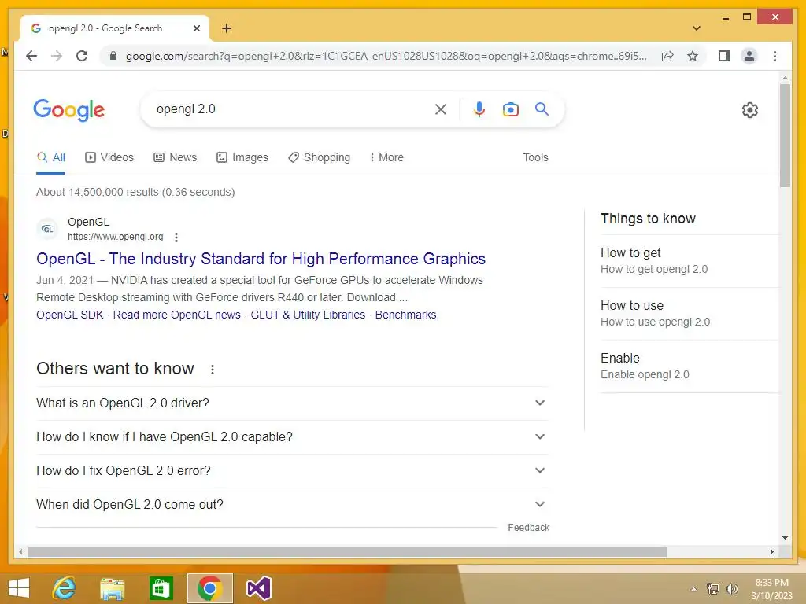The height and width of the screenshot is (604, 806).
Task: Open volume control in system tray
Action: click(x=731, y=589)
